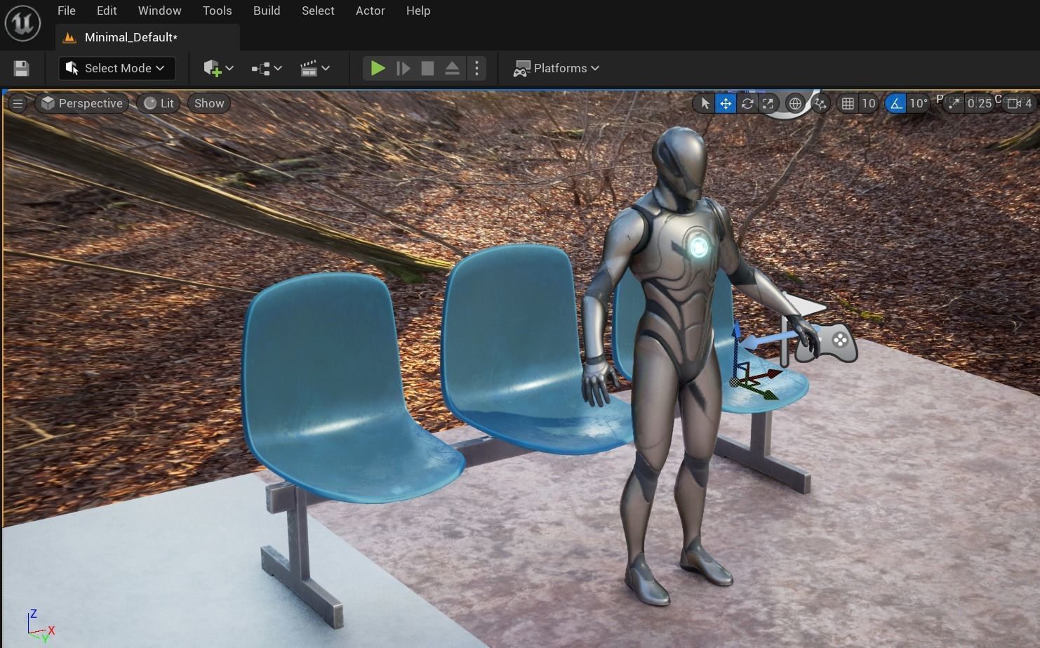The width and height of the screenshot is (1040, 648).
Task: Save the current level with the disk icon
Action: point(21,68)
